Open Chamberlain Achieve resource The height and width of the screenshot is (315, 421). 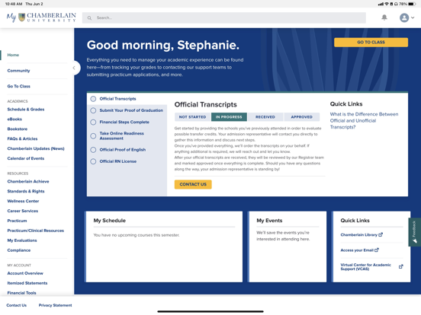(x=28, y=181)
